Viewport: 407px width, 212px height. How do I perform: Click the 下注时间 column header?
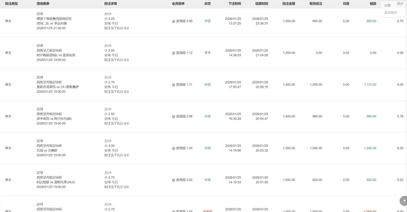click(235, 4)
